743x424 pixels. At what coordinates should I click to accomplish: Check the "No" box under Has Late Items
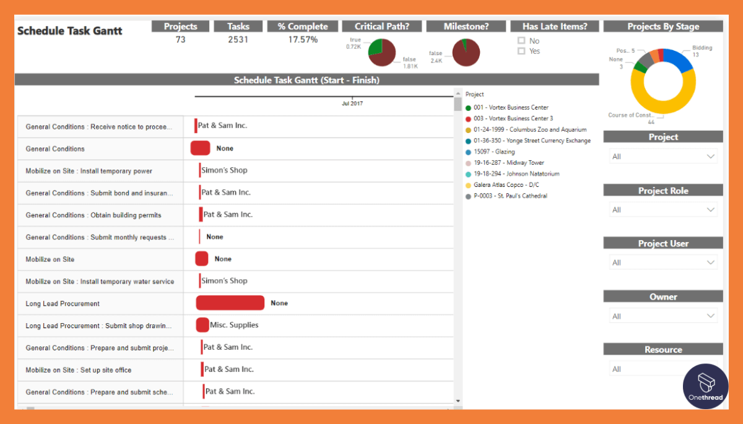coord(521,40)
